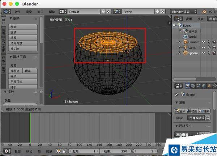Open the World properties tab icon

tap(204, 86)
